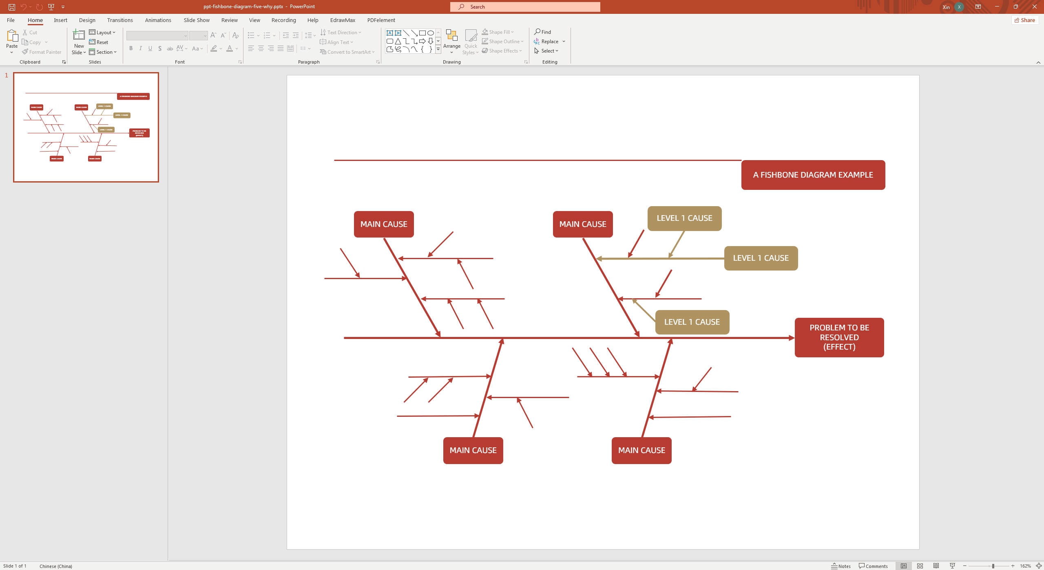Select the slide 1 thumbnail

pos(86,127)
